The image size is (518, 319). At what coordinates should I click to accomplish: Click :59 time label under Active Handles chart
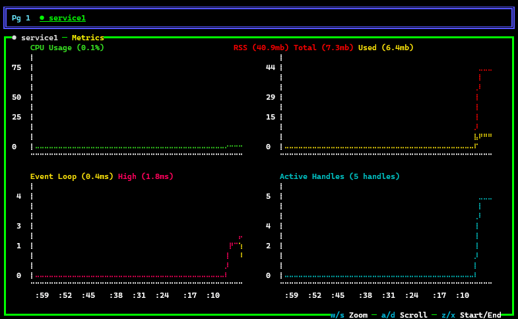(292, 295)
